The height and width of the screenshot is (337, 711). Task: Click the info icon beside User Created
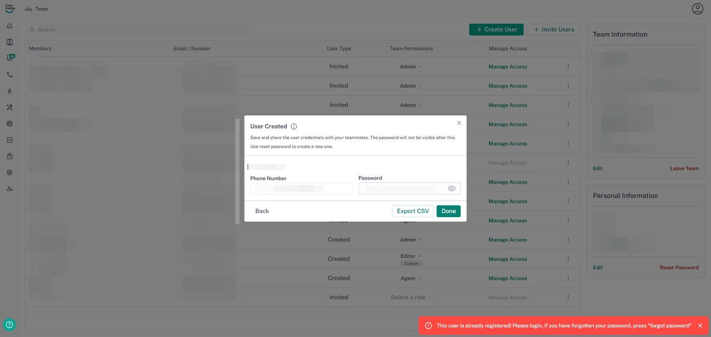click(x=294, y=127)
